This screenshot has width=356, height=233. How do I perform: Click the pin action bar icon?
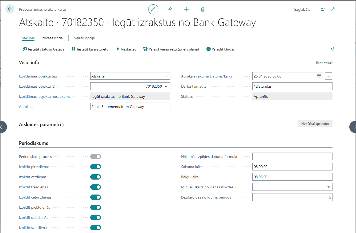click(332, 49)
